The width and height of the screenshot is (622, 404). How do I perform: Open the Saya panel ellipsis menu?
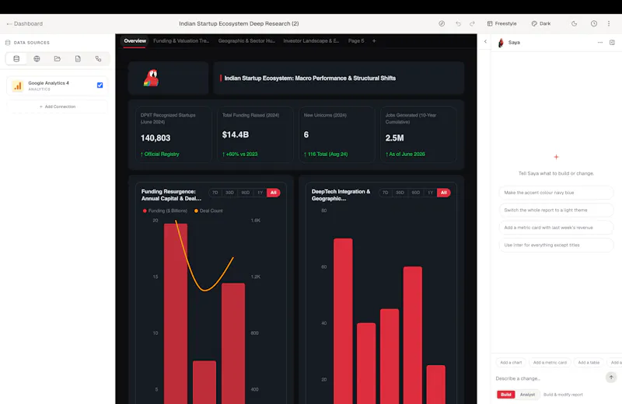(x=599, y=43)
